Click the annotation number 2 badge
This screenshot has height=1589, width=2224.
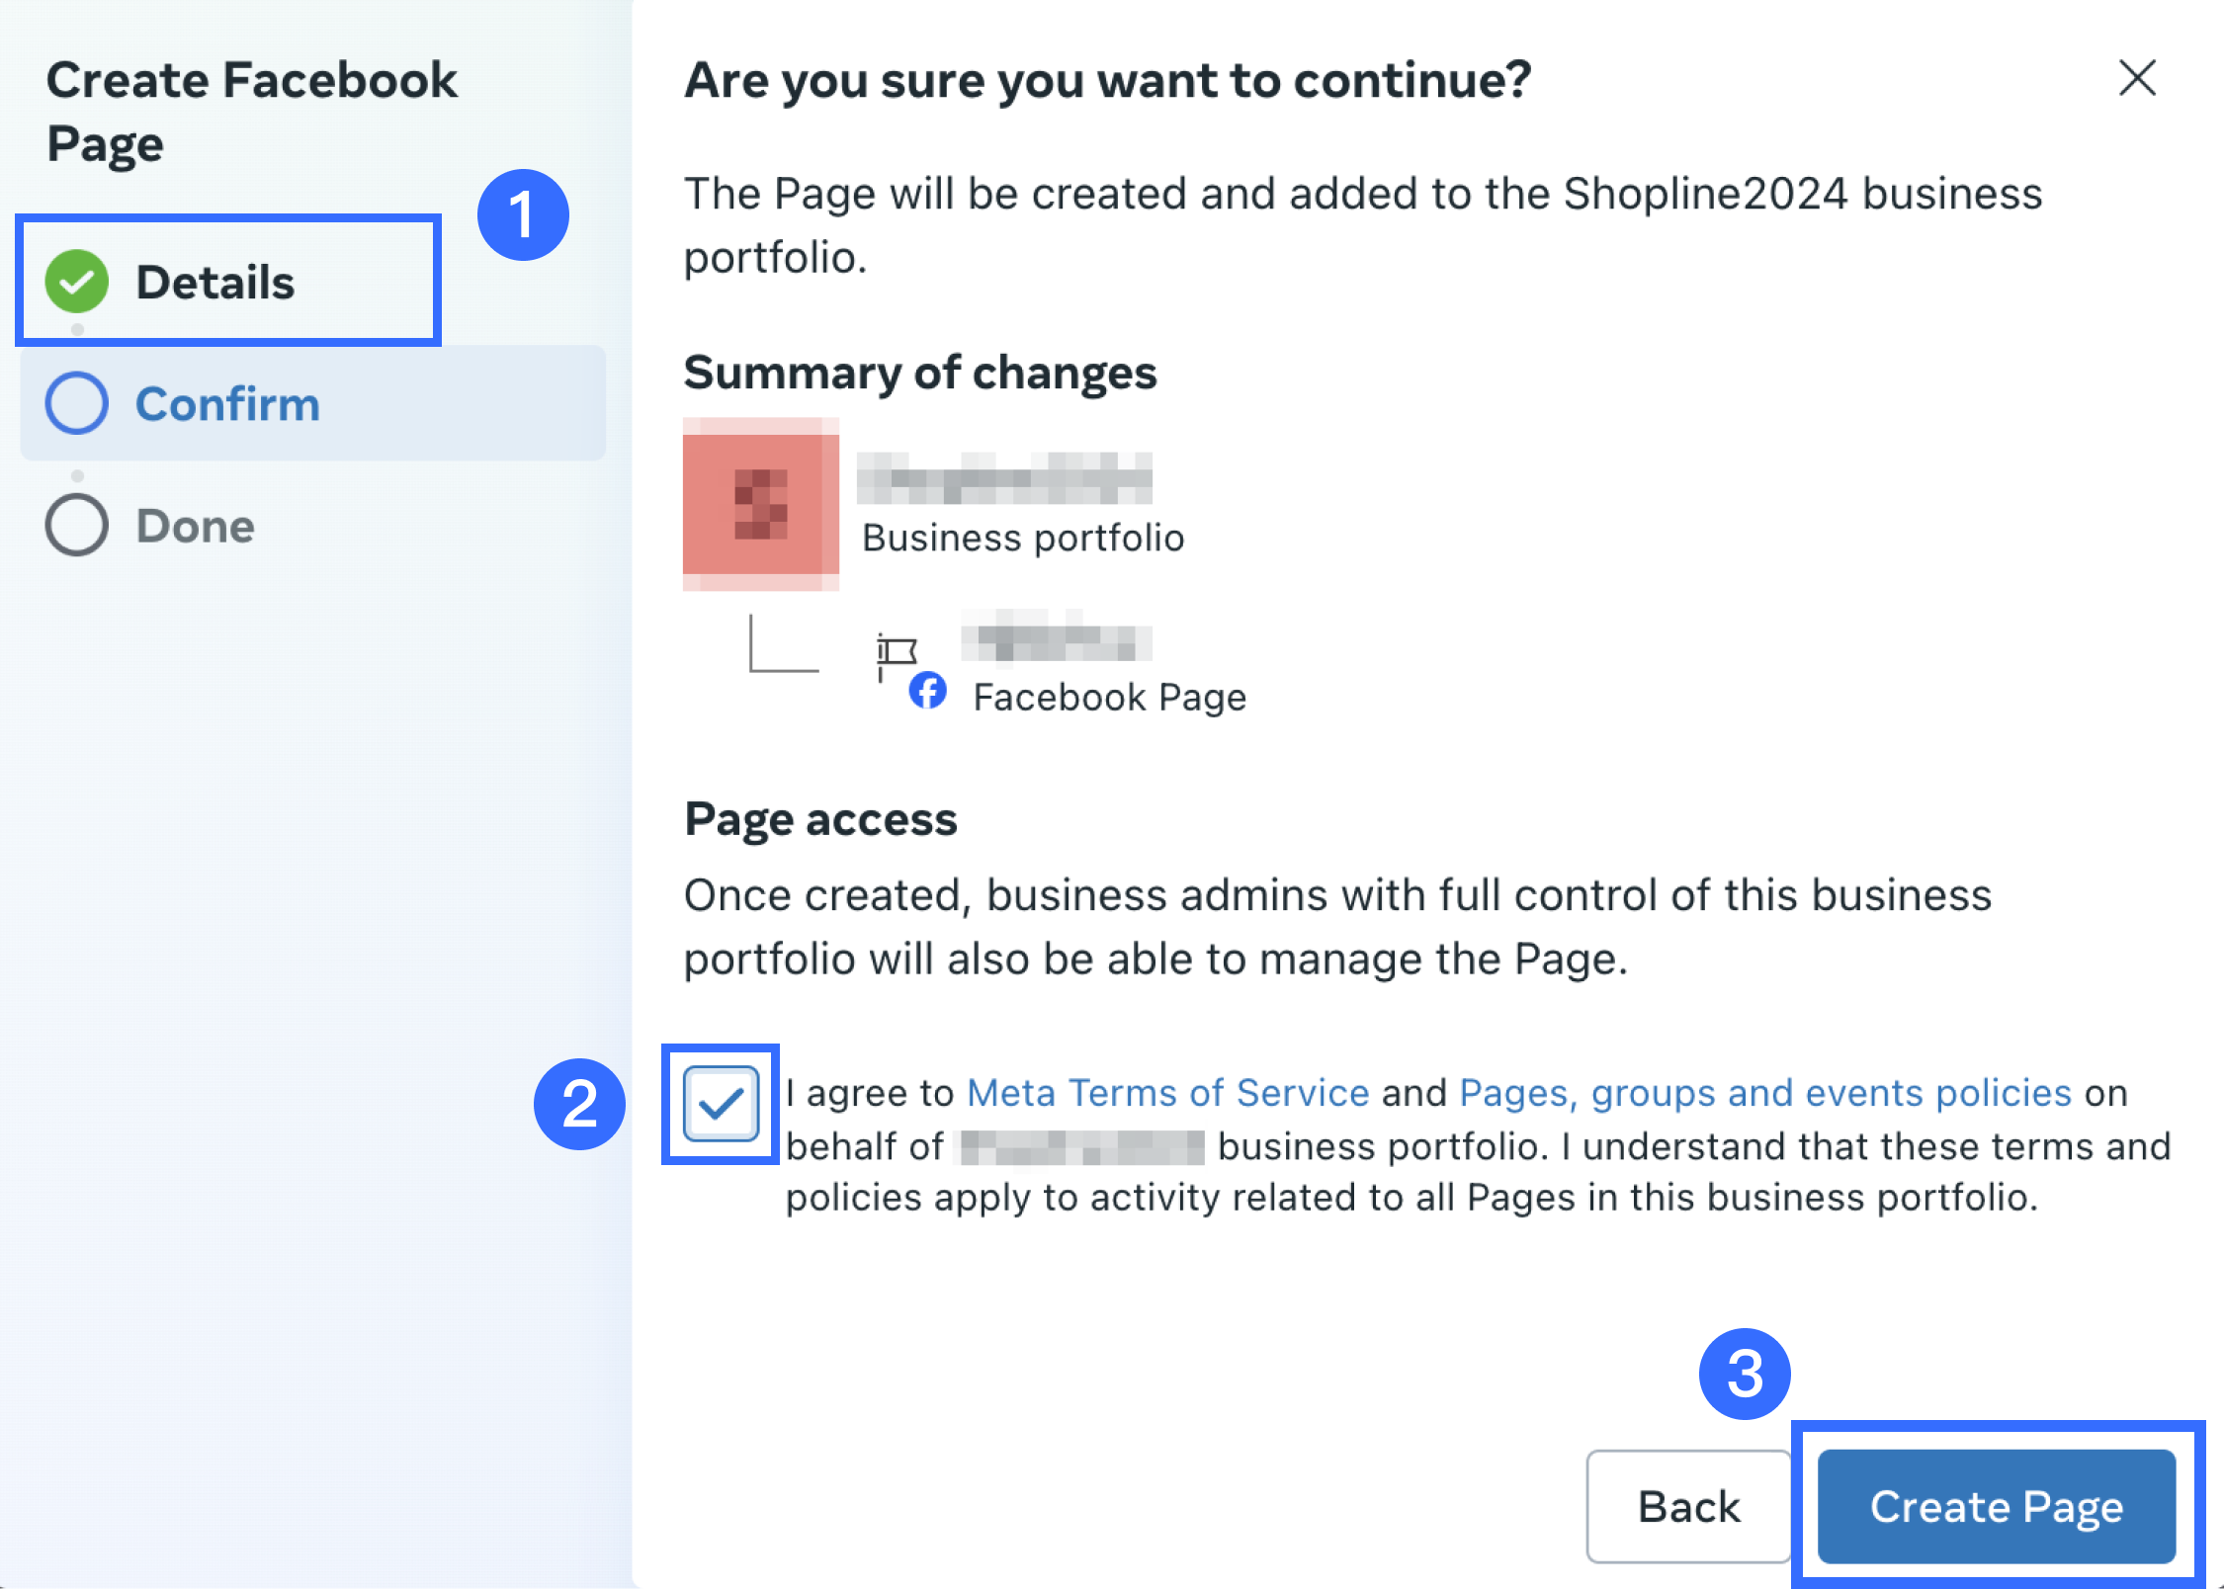(x=579, y=1104)
